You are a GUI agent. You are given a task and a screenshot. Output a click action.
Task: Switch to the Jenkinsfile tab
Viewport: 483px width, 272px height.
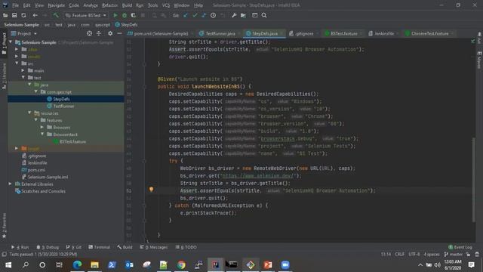click(383, 33)
